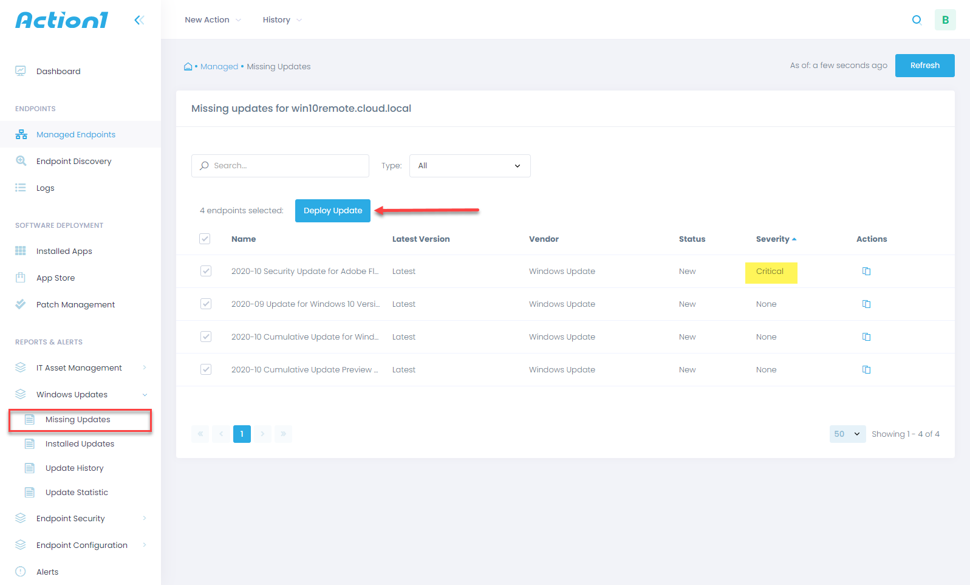Collapse the Windows Updates chevron

[145, 394]
